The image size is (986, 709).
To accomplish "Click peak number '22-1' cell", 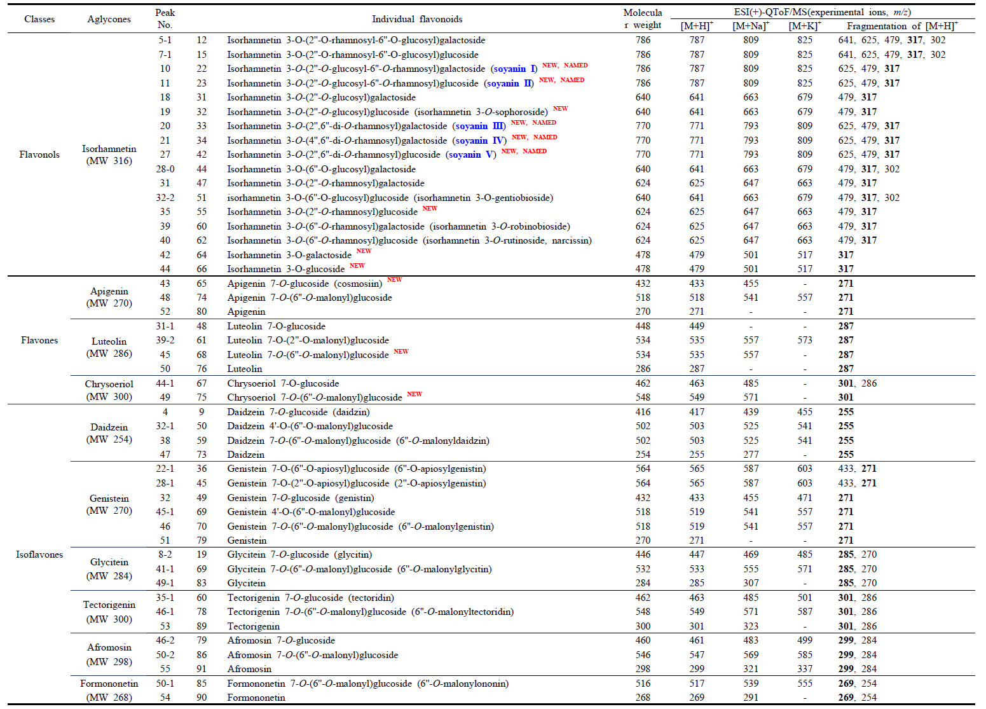I will coord(165,469).
